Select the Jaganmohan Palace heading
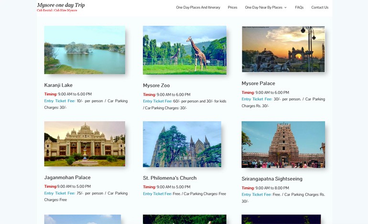The width and height of the screenshot is (368, 224). tap(67, 177)
